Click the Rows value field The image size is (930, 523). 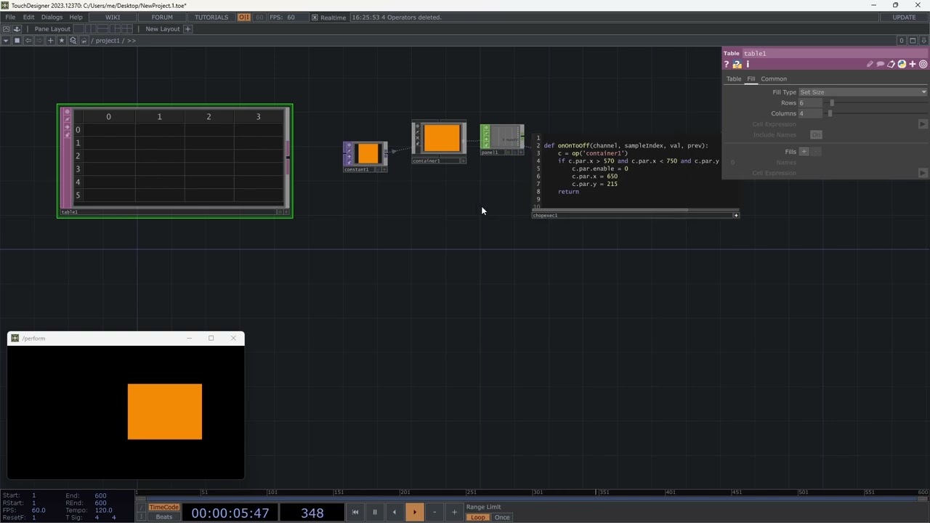click(809, 103)
